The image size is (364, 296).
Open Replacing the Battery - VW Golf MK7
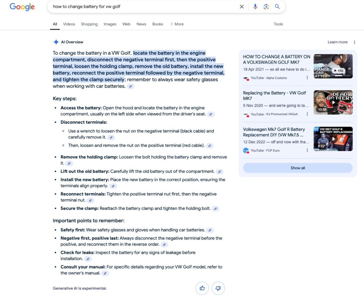(274, 95)
